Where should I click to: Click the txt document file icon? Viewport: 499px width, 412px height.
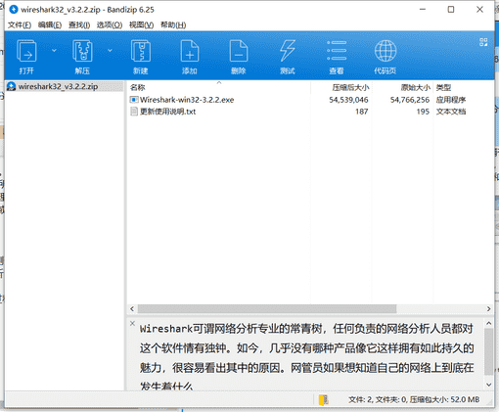point(134,112)
